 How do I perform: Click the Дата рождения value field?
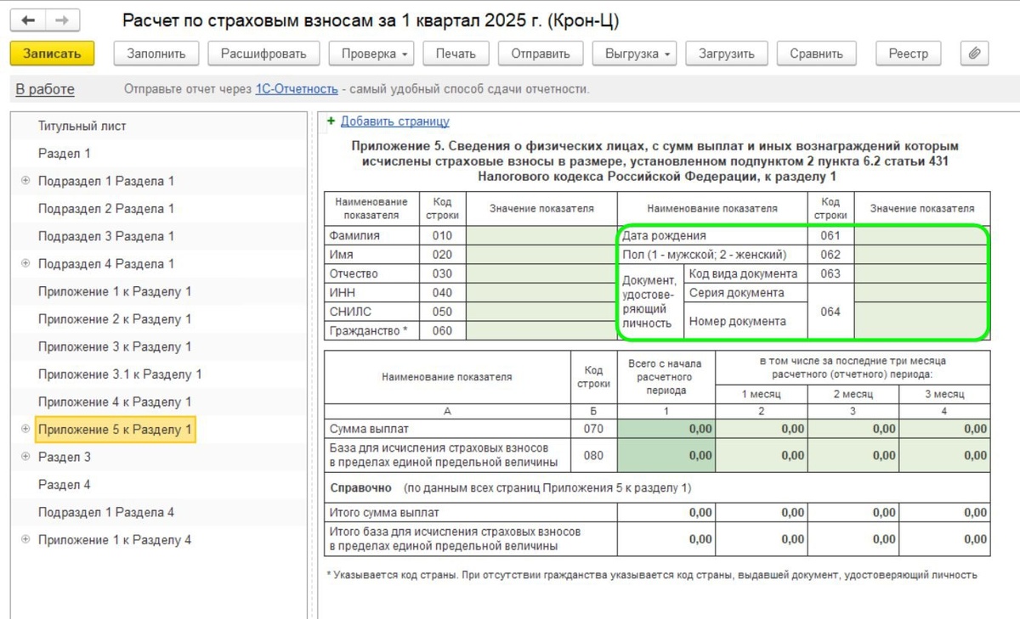click(921, 236)
